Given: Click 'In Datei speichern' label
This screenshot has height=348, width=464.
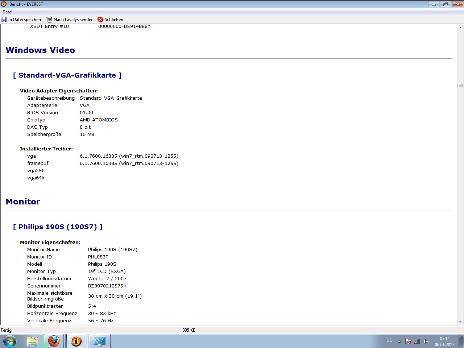Looking at the screenshot, I should [25, 20].
